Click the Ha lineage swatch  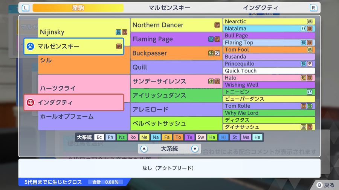click(212, 137)
